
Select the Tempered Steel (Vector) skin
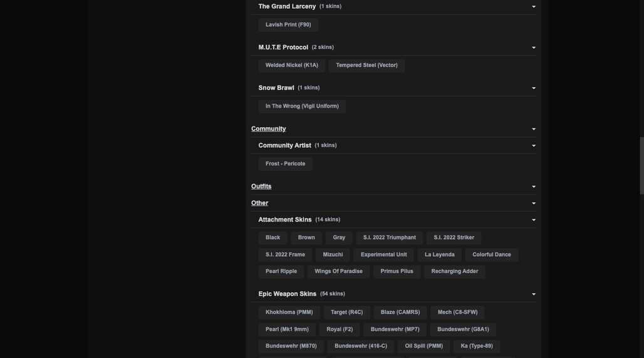366,65
